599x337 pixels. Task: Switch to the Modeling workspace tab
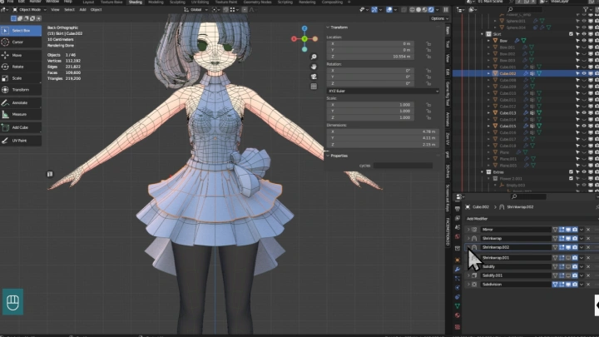pos(156,2)
